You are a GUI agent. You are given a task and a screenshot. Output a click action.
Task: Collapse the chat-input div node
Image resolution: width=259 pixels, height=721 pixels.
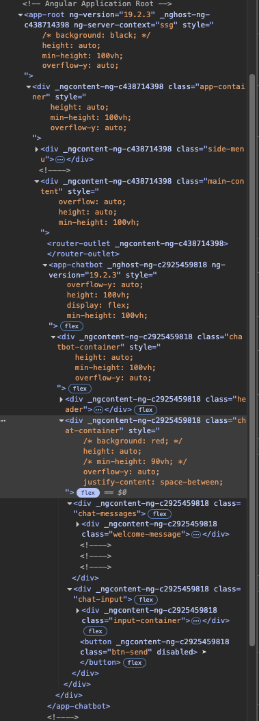70,589
